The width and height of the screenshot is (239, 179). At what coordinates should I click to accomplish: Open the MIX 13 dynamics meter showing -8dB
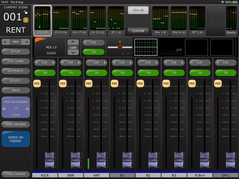pos(171,47)
